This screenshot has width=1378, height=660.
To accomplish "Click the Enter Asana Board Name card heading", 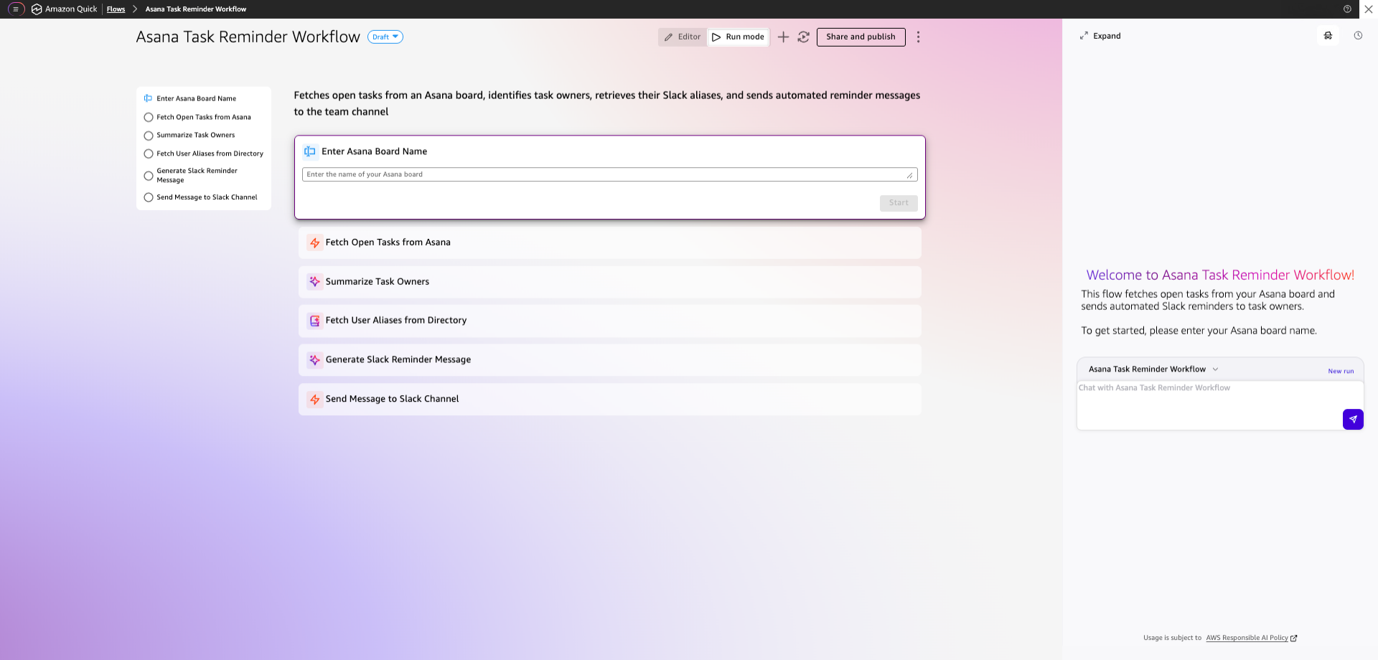I will coord(374,151).
